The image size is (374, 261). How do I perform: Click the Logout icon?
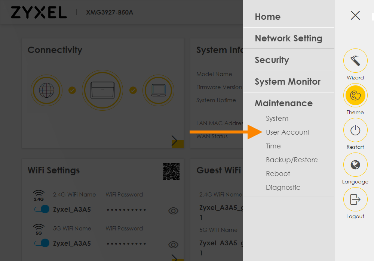[x=355, y=199]
